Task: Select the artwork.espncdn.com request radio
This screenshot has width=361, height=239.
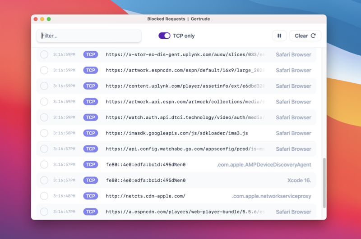Action: 44,70
